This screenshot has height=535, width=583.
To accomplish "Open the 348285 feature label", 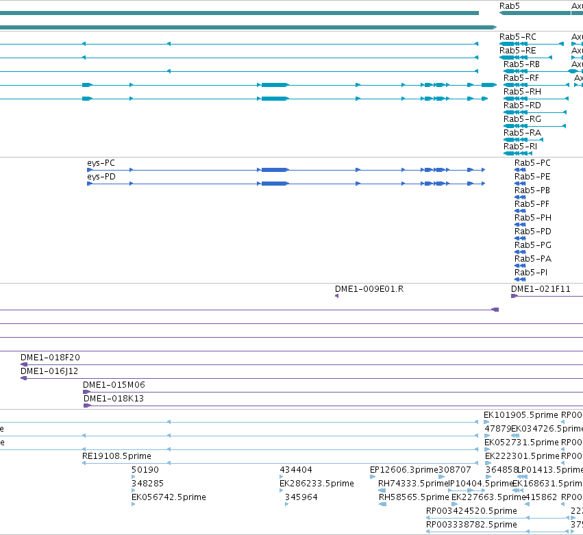I will (x=147, y=484).
